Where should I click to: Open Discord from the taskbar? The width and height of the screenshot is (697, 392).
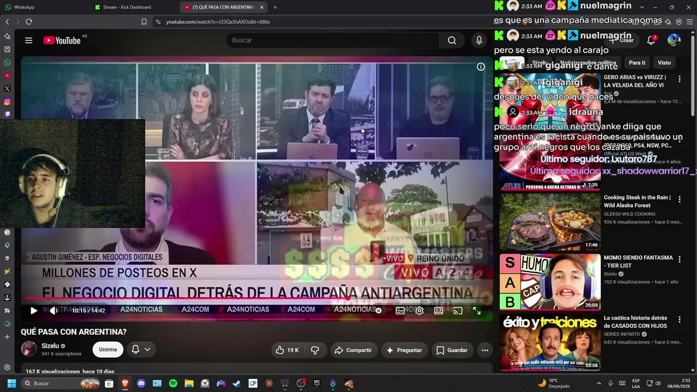[x=142, y=383]
